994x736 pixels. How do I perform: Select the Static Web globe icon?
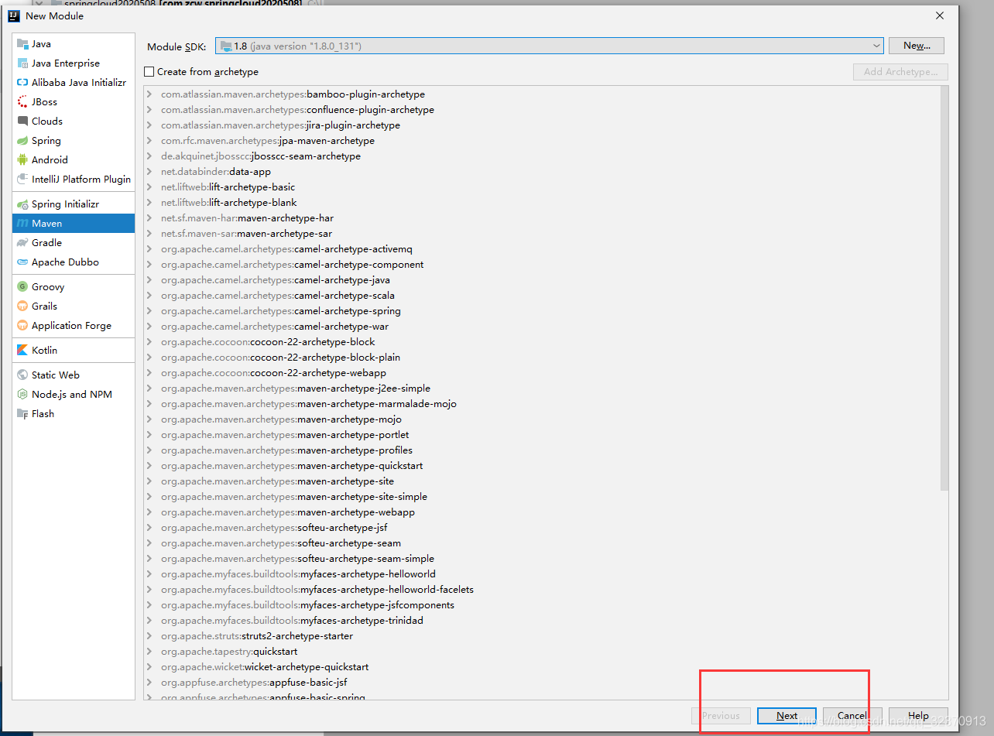[22, 375]
